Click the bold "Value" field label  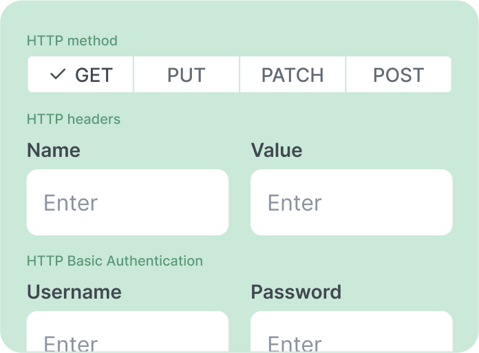coord(277,151)
